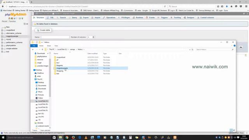The height and width of the screenshot is (140, 249).
Task: Click the Explorer search htdocs box
Action: click(214, 49)
